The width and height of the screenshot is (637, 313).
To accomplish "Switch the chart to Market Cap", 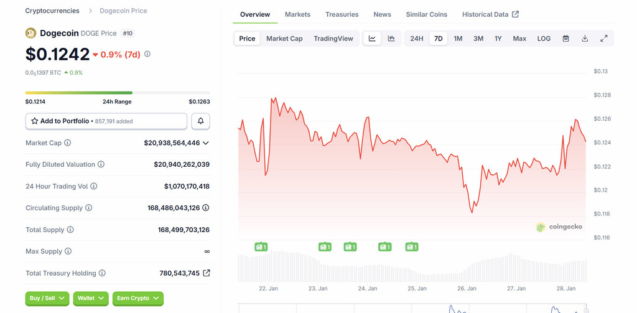I will (x=284, y=39).
